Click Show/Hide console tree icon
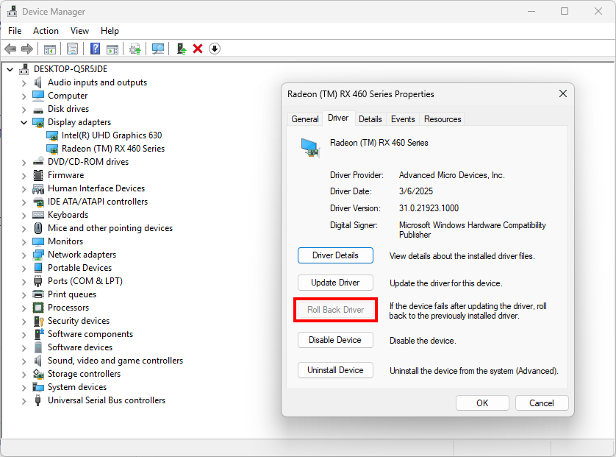The width and height of the screenshot is (616, 457). click(x=50, y=49)
